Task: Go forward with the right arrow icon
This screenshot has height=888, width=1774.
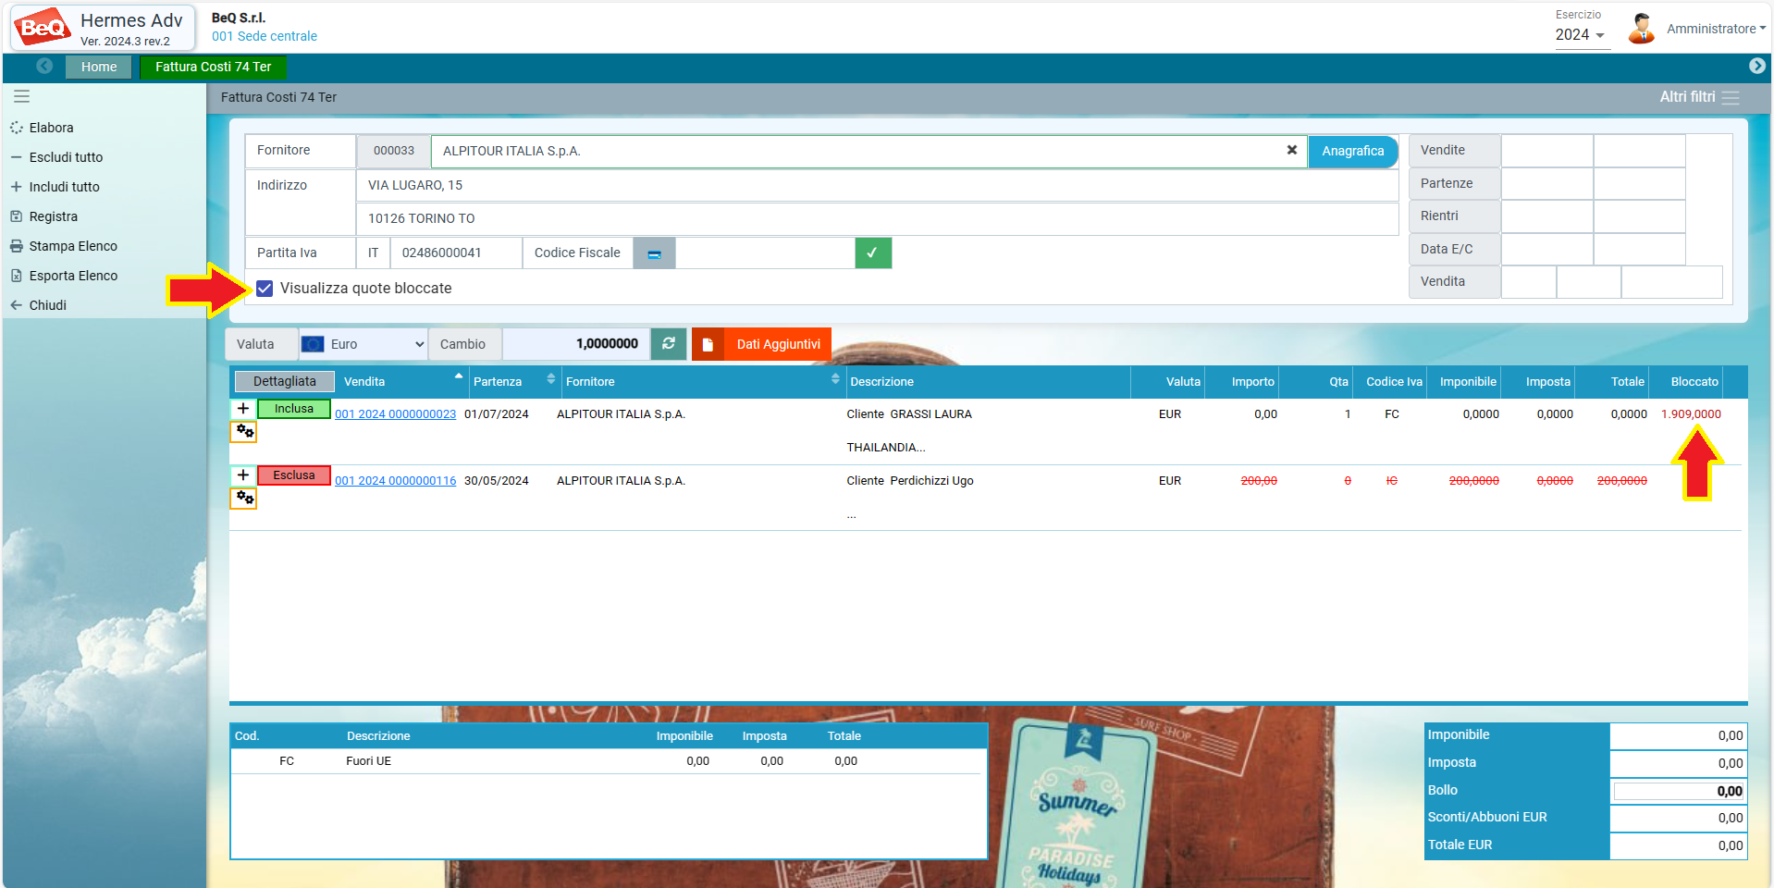Action: point(1757,66)
